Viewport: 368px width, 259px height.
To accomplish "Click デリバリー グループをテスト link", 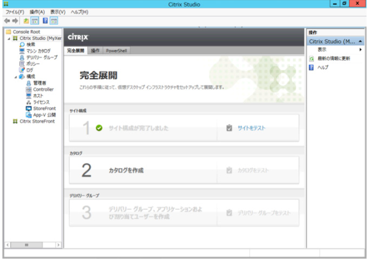I will 264,213.
